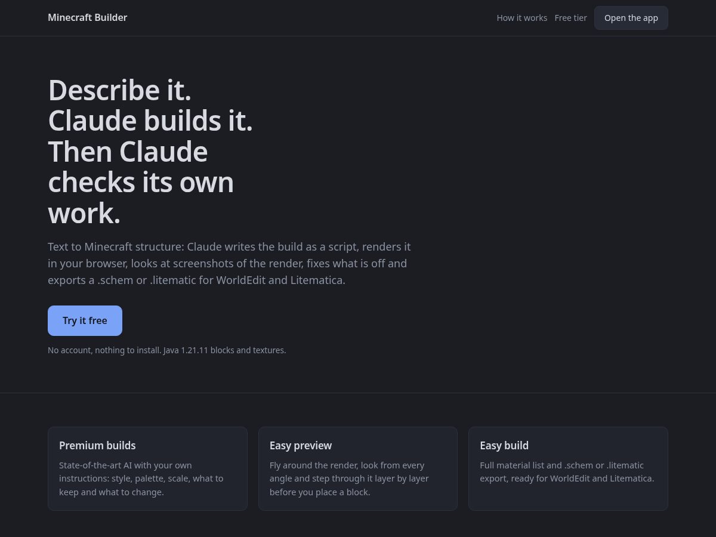Click the Text to Minecraft structure paragraph
This screenshot has width=716, height=537.
229,263
